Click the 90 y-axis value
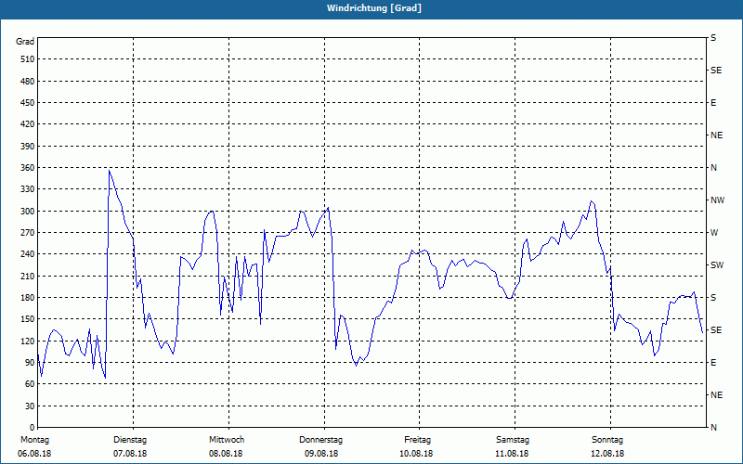 click(x=30, y=362)
